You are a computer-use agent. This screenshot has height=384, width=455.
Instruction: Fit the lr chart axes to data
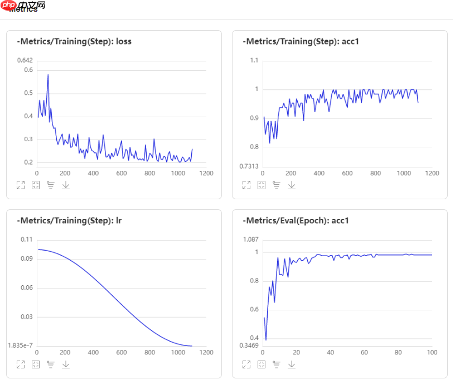(36, 364)
